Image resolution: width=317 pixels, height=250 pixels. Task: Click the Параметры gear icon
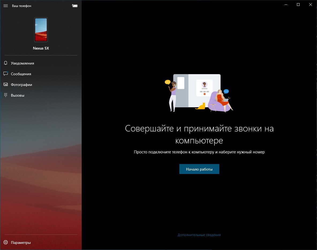(x=6, y=242)
